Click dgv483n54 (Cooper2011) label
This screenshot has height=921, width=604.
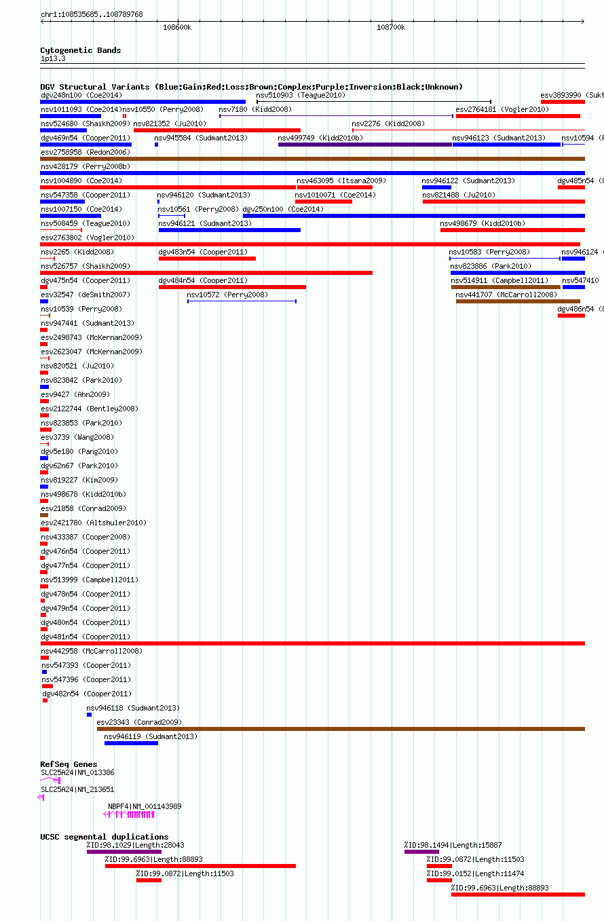tap(204, 252)
